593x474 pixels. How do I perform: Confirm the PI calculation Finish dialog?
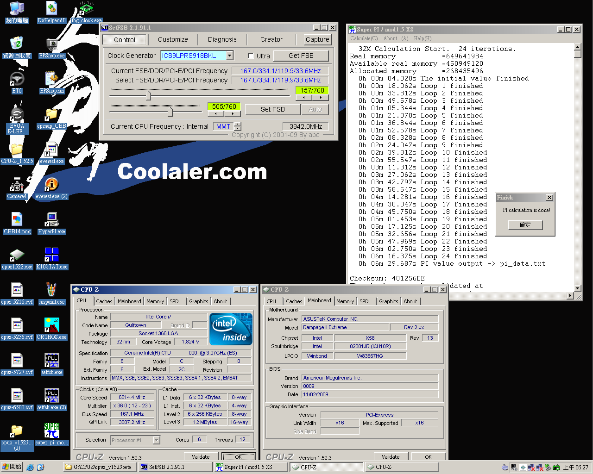[525, 225]
